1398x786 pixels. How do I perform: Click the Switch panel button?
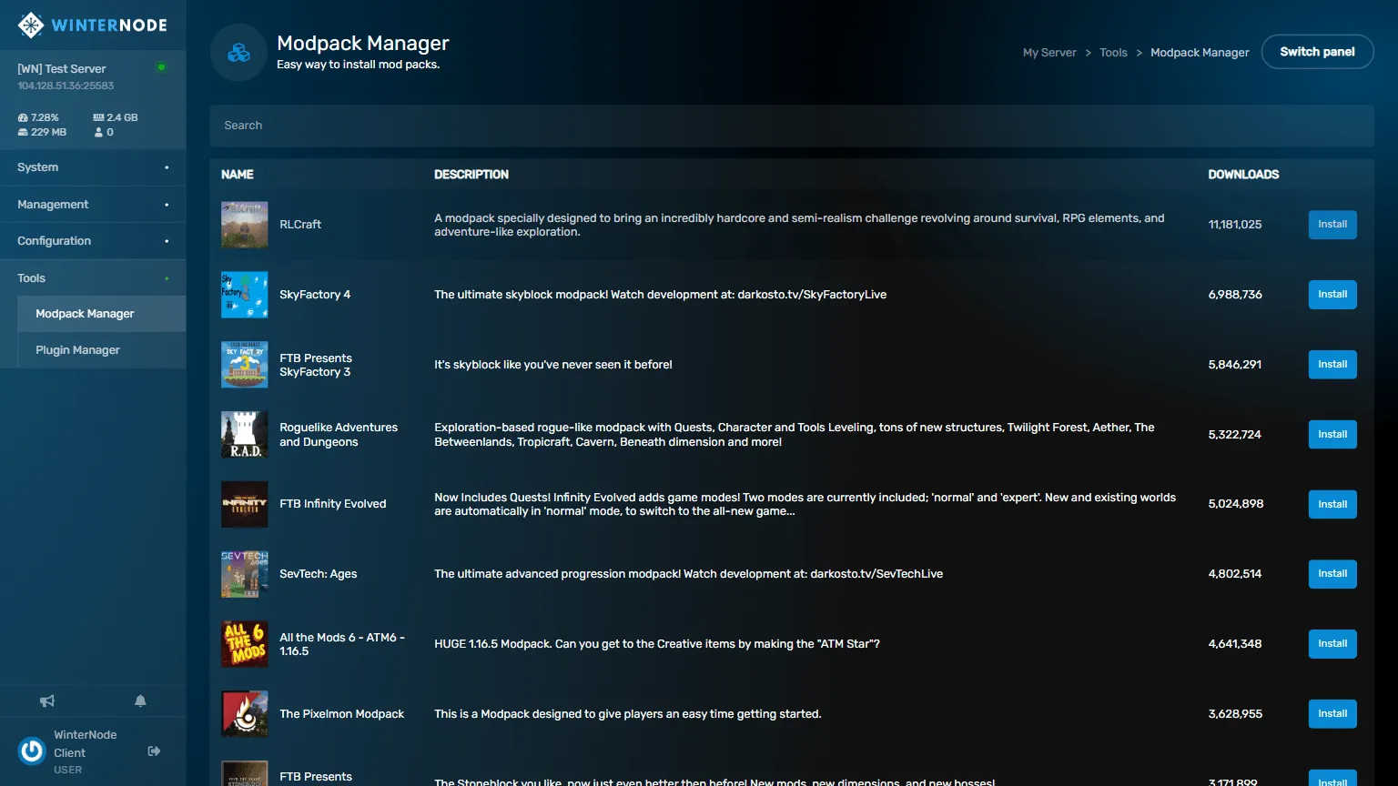[x=1317, y=52]
